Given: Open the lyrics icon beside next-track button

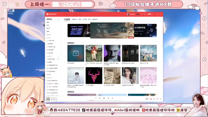Looking at the screenshot, I should click(112, 98).
